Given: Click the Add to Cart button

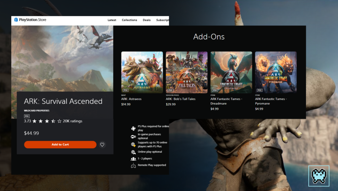Looking at the screenshot, I should (x=60, y=144).
